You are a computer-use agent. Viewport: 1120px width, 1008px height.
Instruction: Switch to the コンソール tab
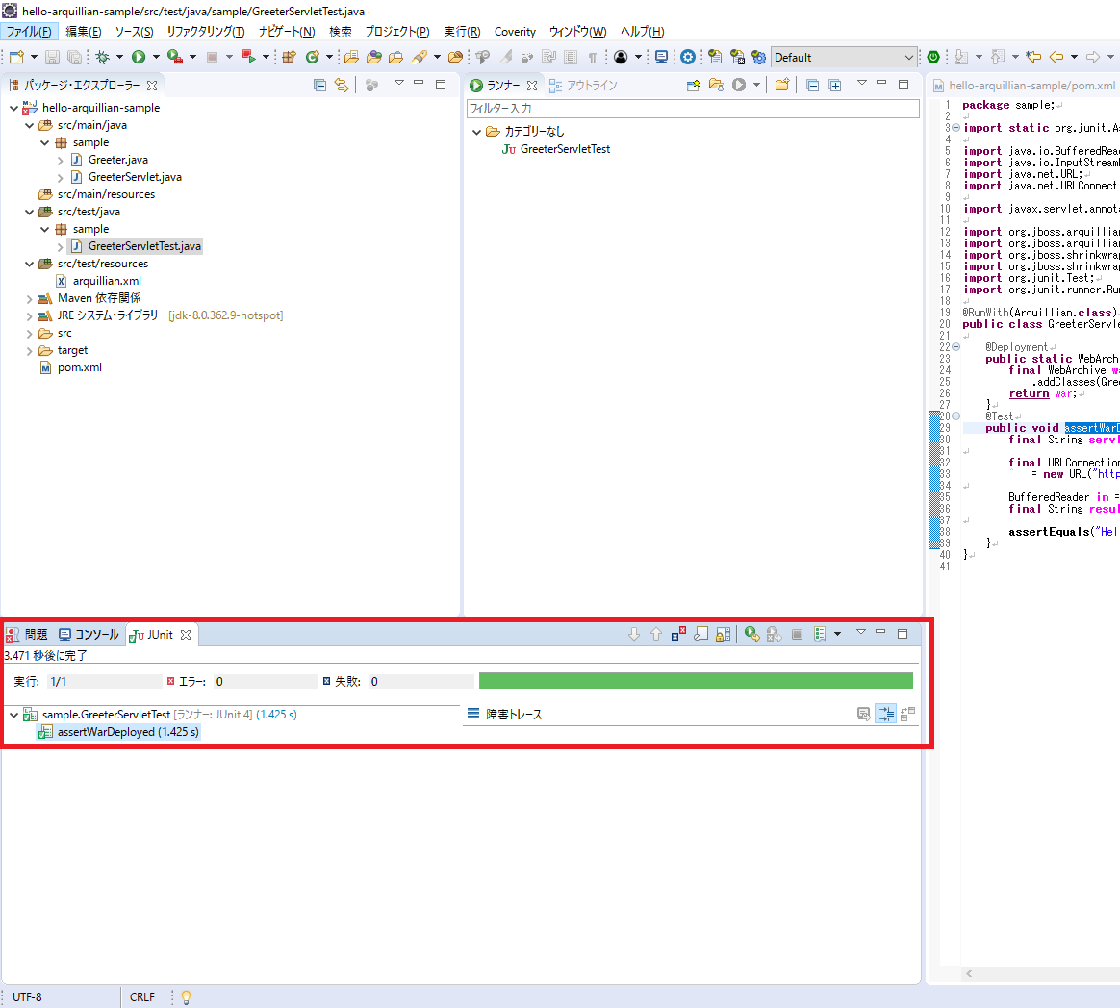point(89,635)
